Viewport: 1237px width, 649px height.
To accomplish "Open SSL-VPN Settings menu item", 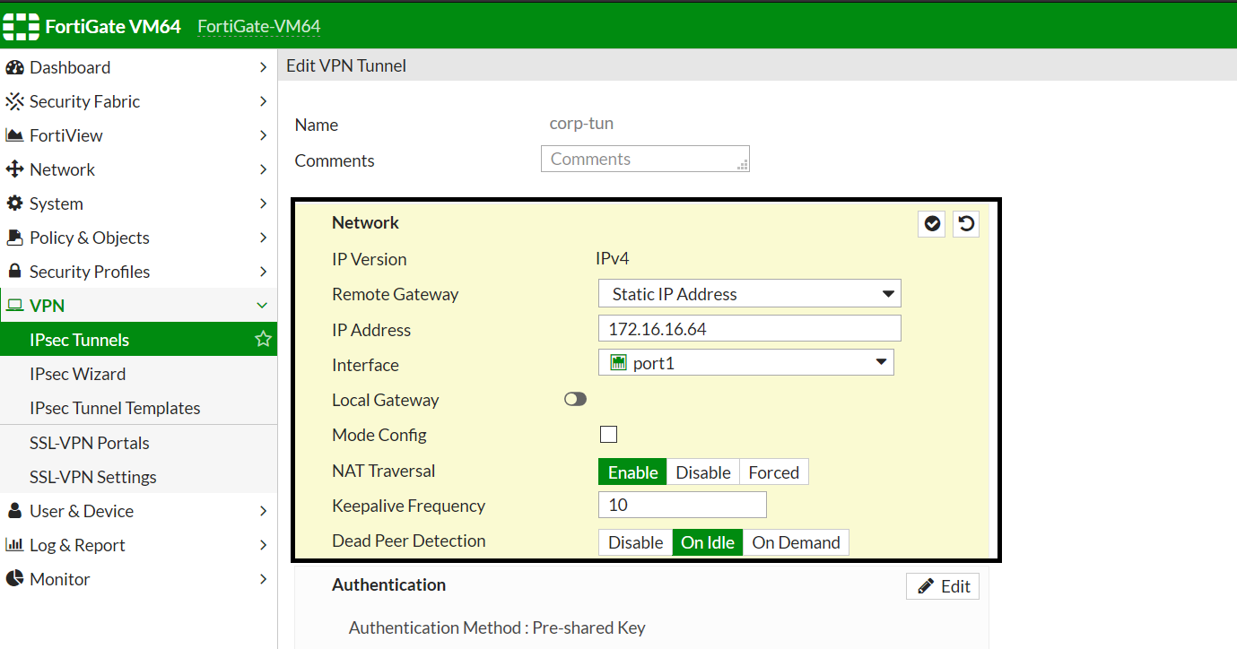I will click(x=138, y=477).
